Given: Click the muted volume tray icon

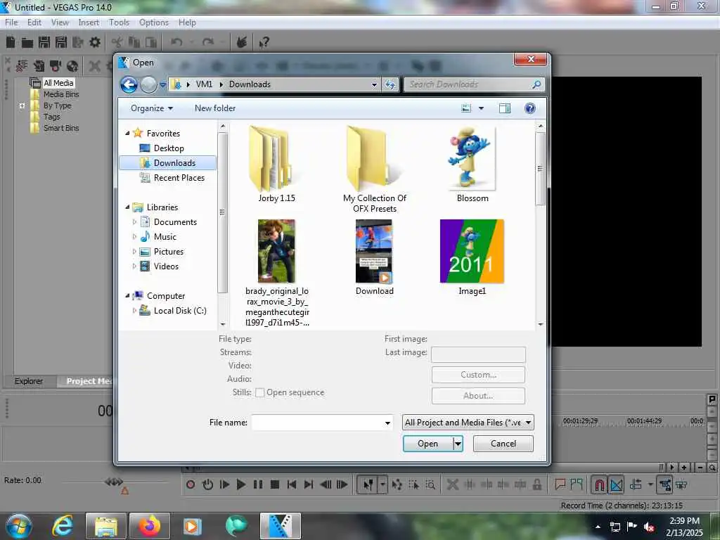Looking at the screenshot, I should coord(649,527).
